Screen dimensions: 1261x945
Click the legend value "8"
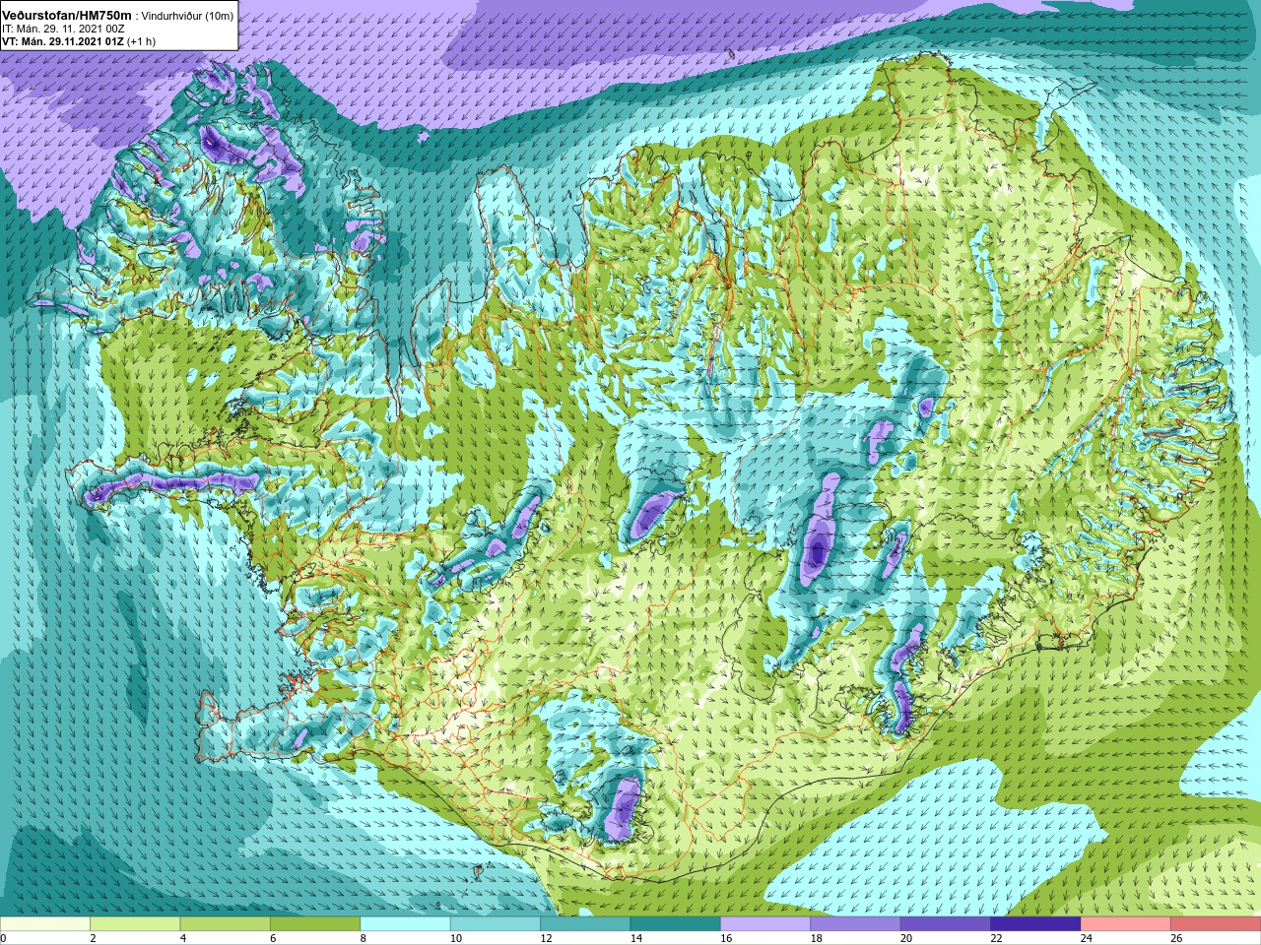[364, 938]
